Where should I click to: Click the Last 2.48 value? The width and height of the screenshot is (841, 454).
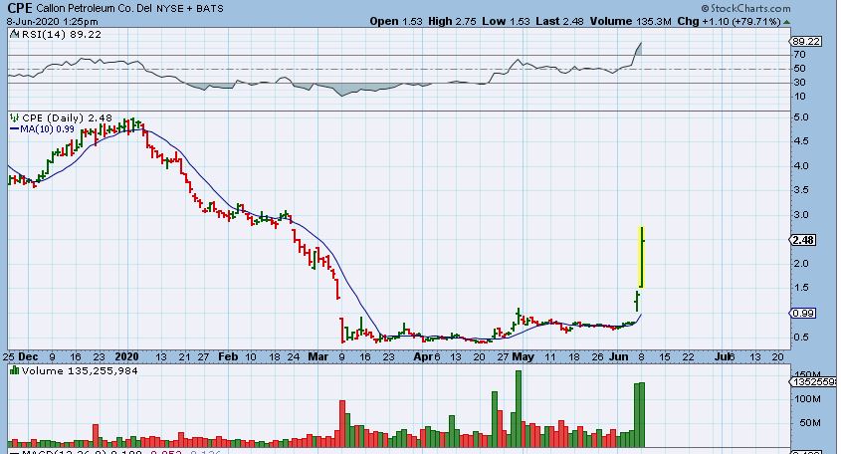click(x=559, y=22)
